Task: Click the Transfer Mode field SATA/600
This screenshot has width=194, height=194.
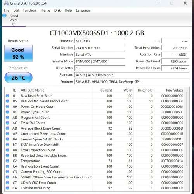Action: tap(100, 61)
